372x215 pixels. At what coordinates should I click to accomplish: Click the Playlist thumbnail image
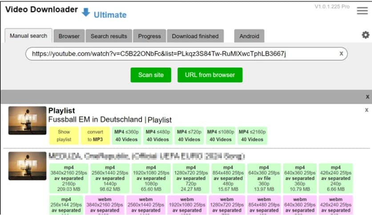click(27, 120)
